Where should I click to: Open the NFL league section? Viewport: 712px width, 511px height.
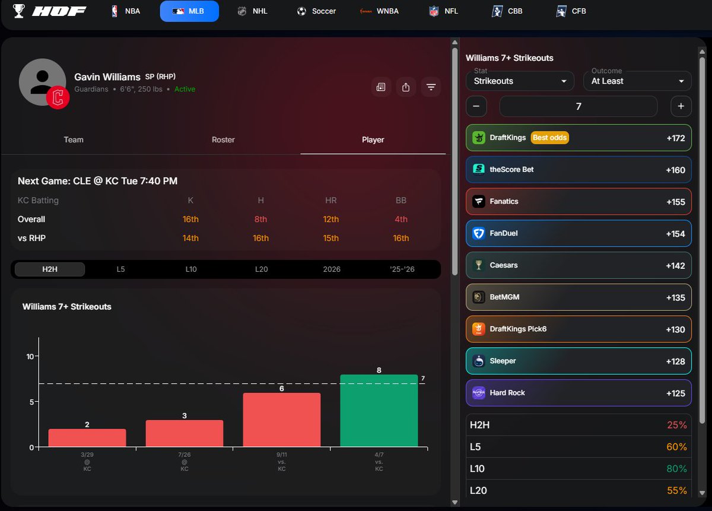(x=443, y=11)
